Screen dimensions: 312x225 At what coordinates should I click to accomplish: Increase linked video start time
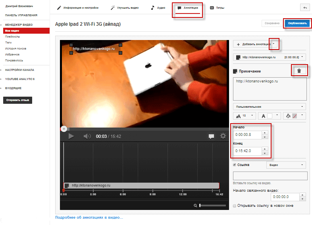pyautogui.click(x=302, y=195)
